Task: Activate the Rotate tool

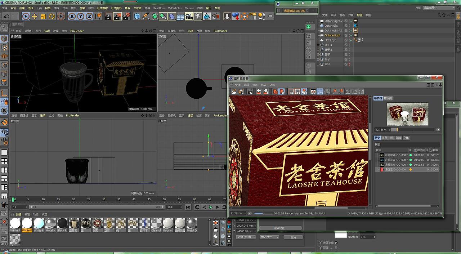Action: coord(52,16)
